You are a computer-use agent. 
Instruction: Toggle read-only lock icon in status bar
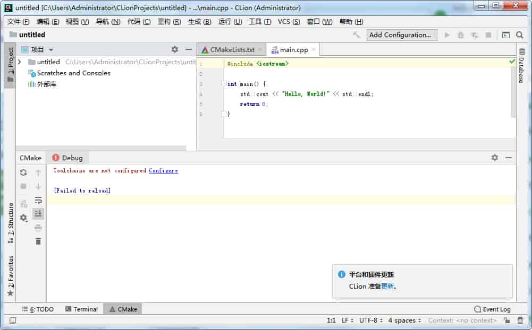(506, 320)
